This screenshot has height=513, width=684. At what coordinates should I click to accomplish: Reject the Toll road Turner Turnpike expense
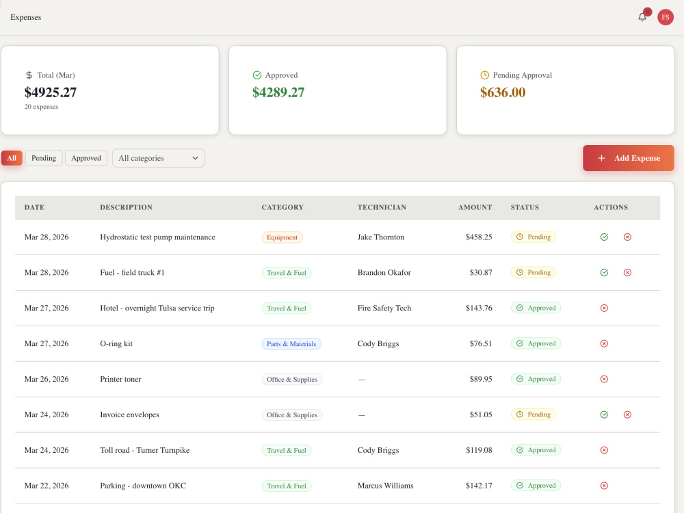click(604, 450)
